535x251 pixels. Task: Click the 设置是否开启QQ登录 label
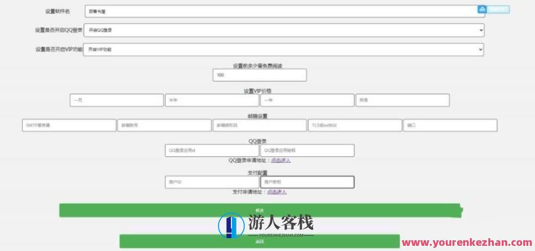click(x=58, y=30)
